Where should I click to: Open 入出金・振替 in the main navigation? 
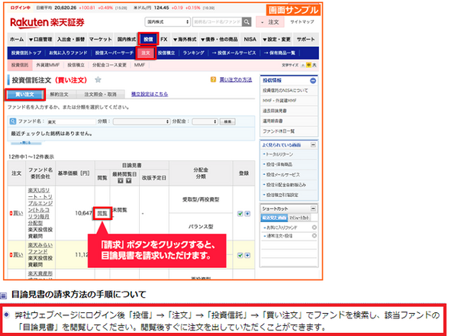(71, 39)
